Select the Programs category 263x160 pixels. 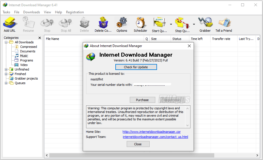(27, 60)
